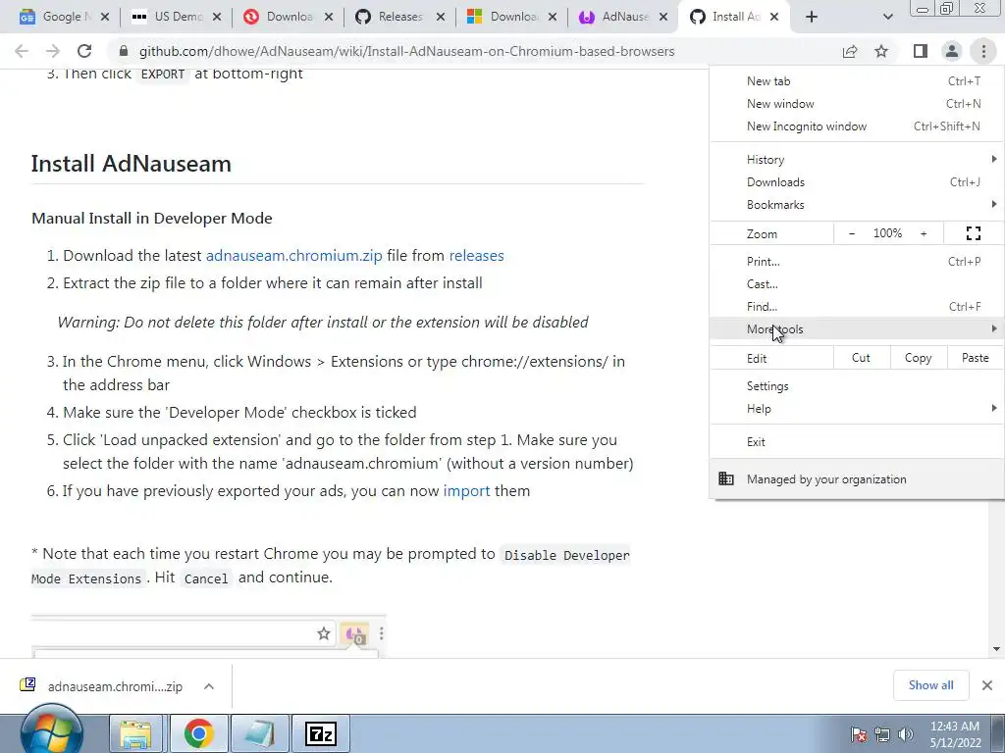The image size is (1005, 753).
Task: Close the Releases tab
Action: pos(441,17)
